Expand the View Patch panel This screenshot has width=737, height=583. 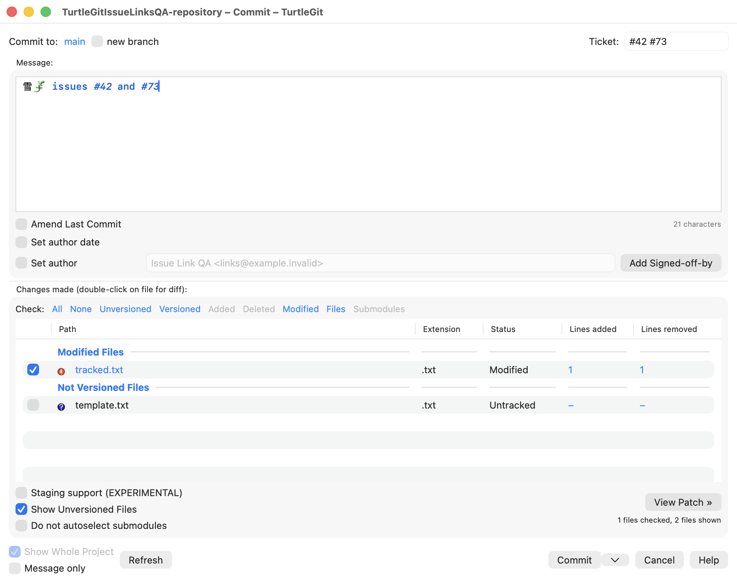point(683,502)
